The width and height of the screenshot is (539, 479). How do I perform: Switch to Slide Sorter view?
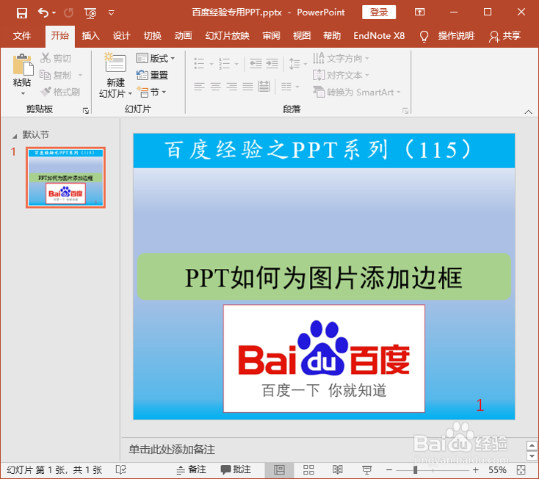[x=308, y=469]
